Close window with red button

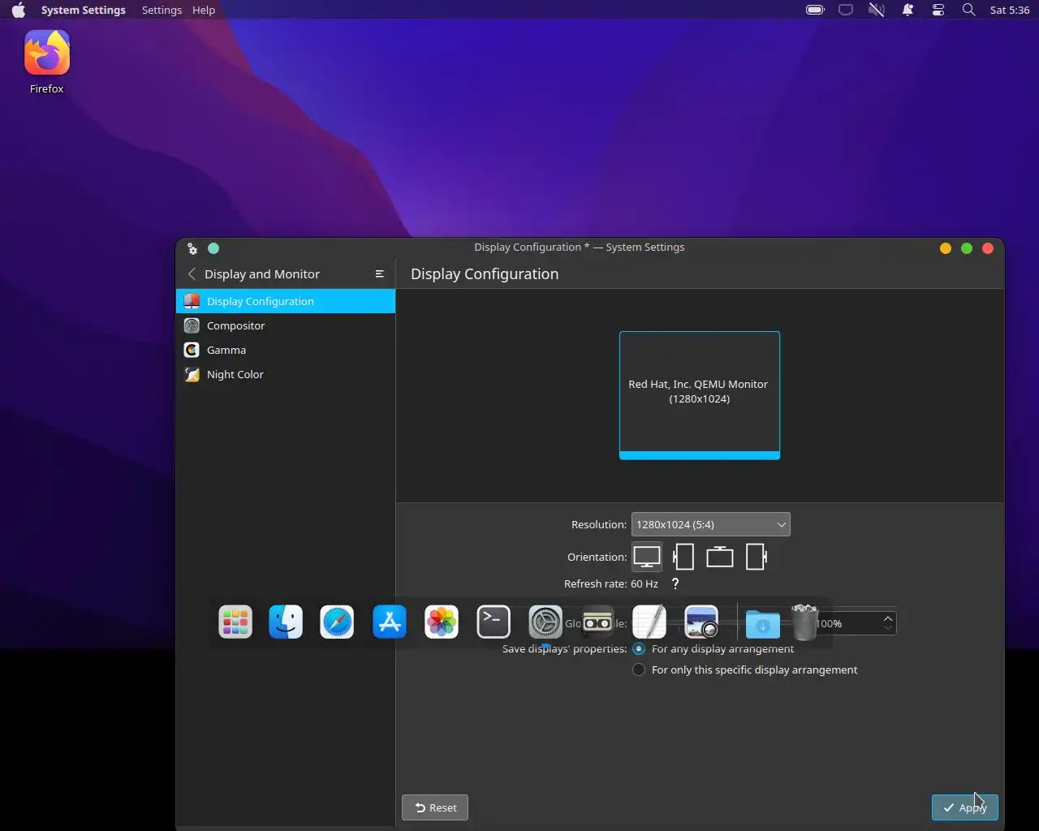[x=988, y=248]
